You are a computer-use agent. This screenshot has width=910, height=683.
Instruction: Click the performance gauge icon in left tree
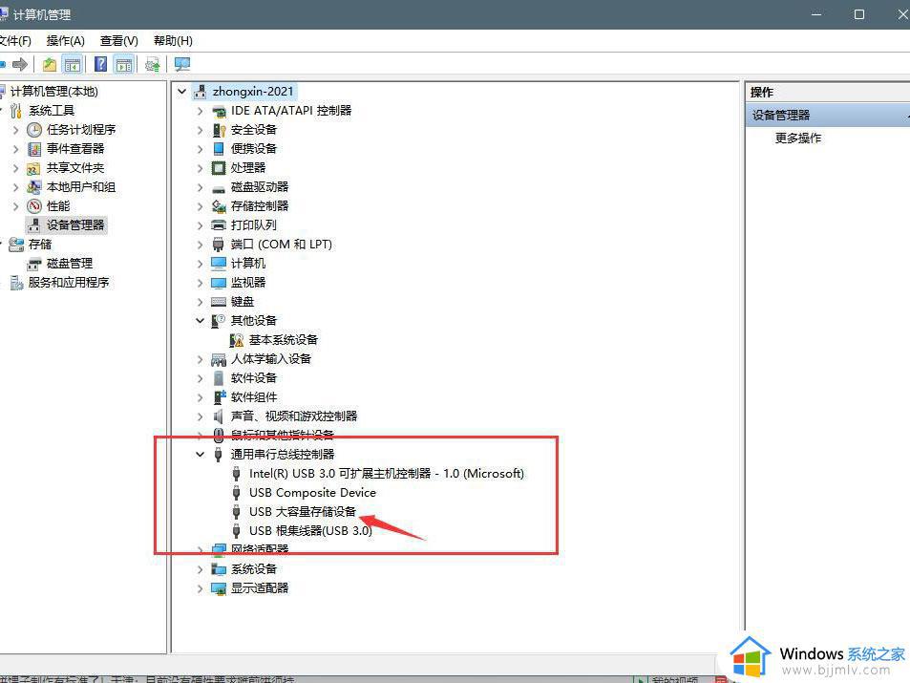coord(34,206)
